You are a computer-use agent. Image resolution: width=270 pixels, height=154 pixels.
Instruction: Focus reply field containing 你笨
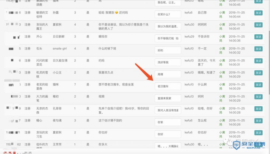[168, 122]
